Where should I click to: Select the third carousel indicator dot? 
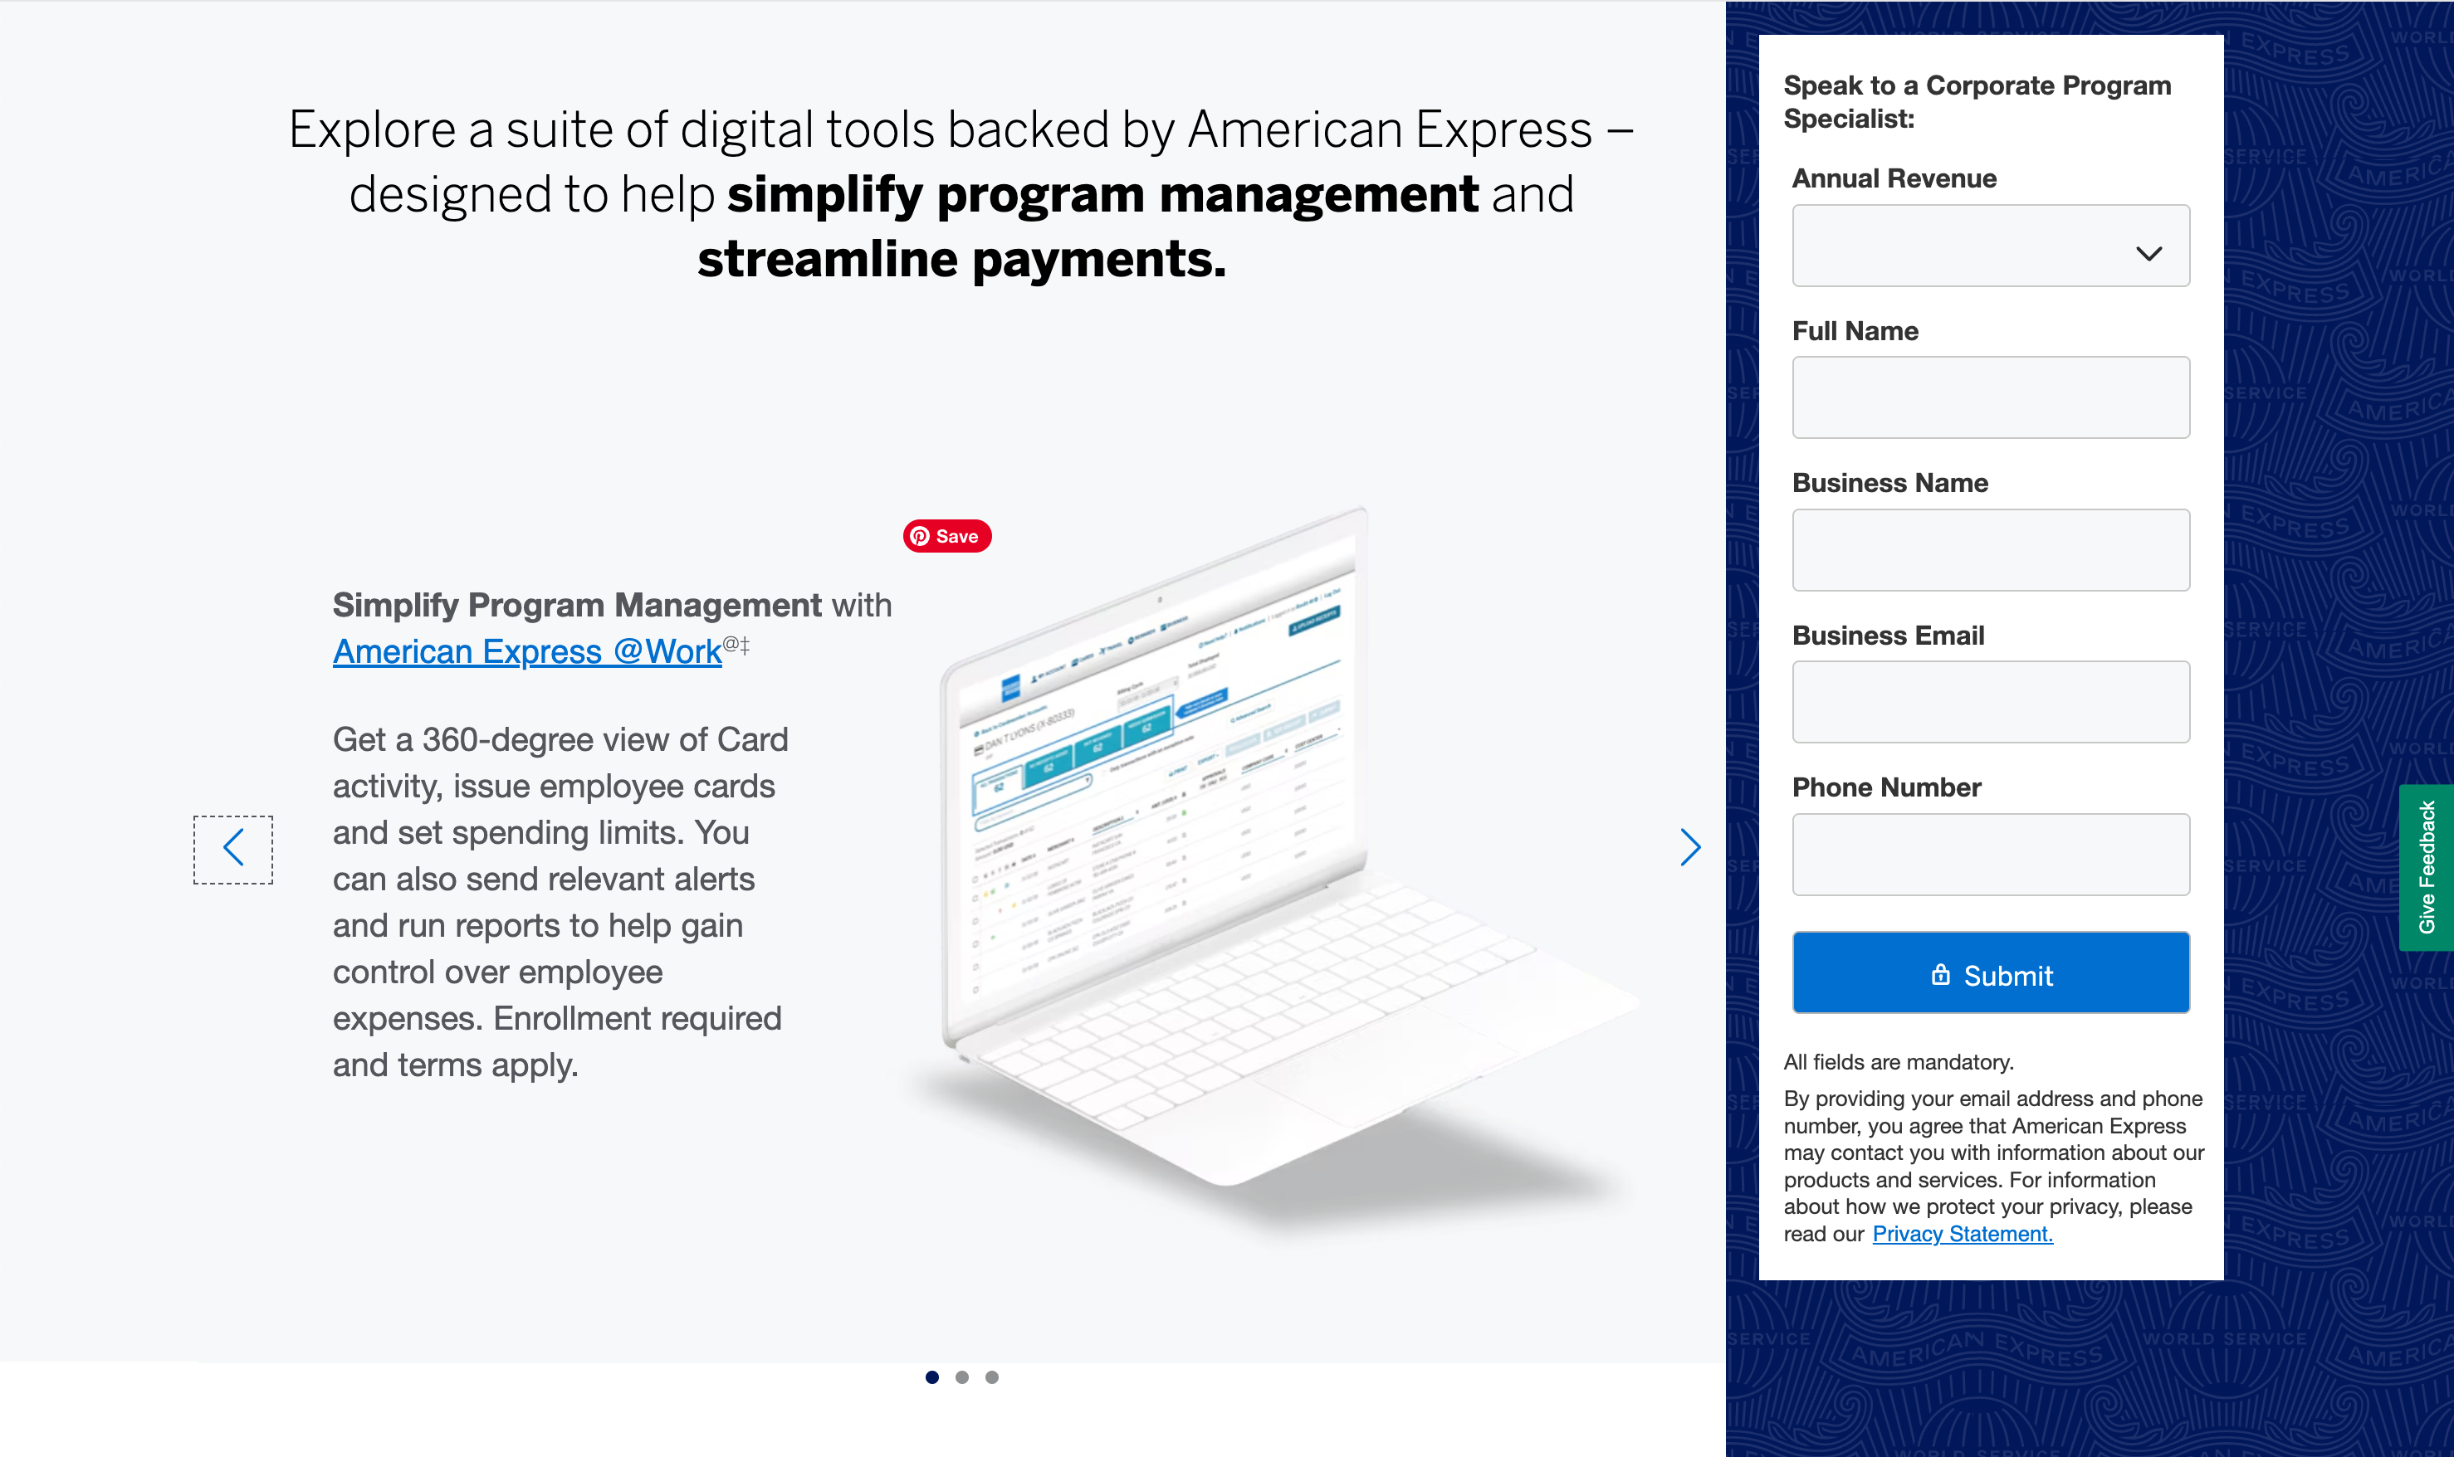(x=992, y=1377)
